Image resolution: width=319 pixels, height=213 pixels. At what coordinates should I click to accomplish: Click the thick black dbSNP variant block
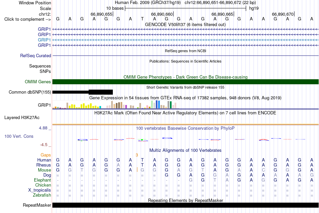tap(101, 92)
